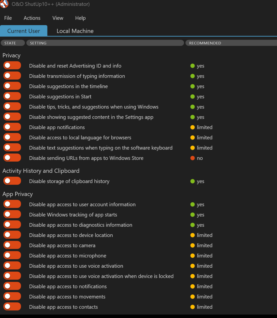This screenshot has width=277, height=318.
Task: Open the View menu
Action: (x=58, y=18)
